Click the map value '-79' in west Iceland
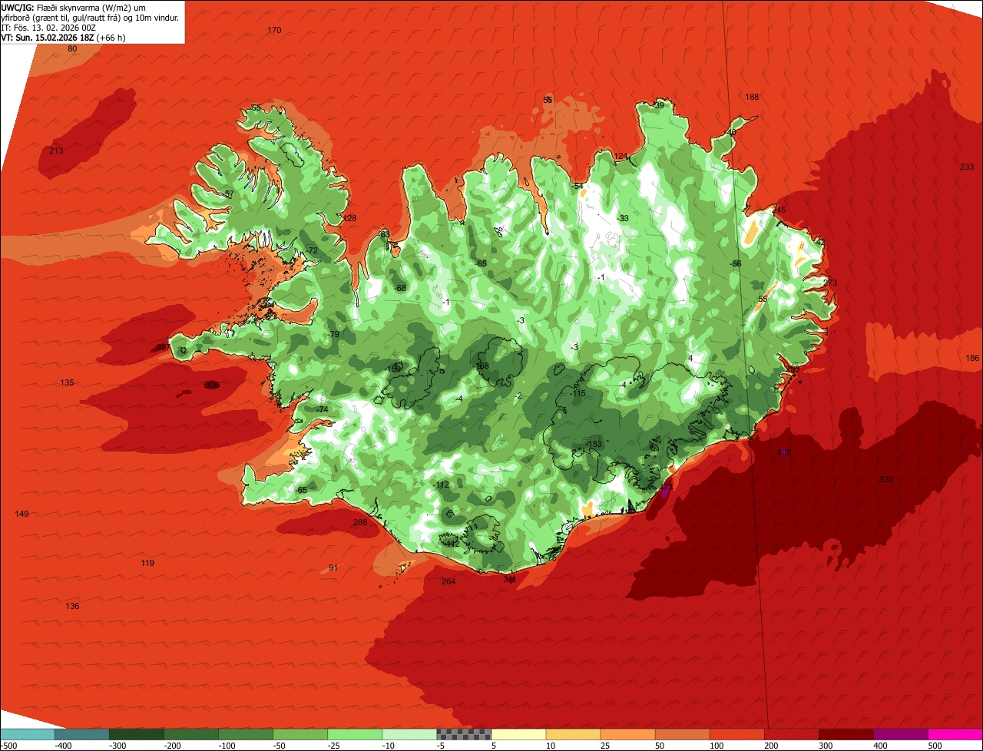 333,334
